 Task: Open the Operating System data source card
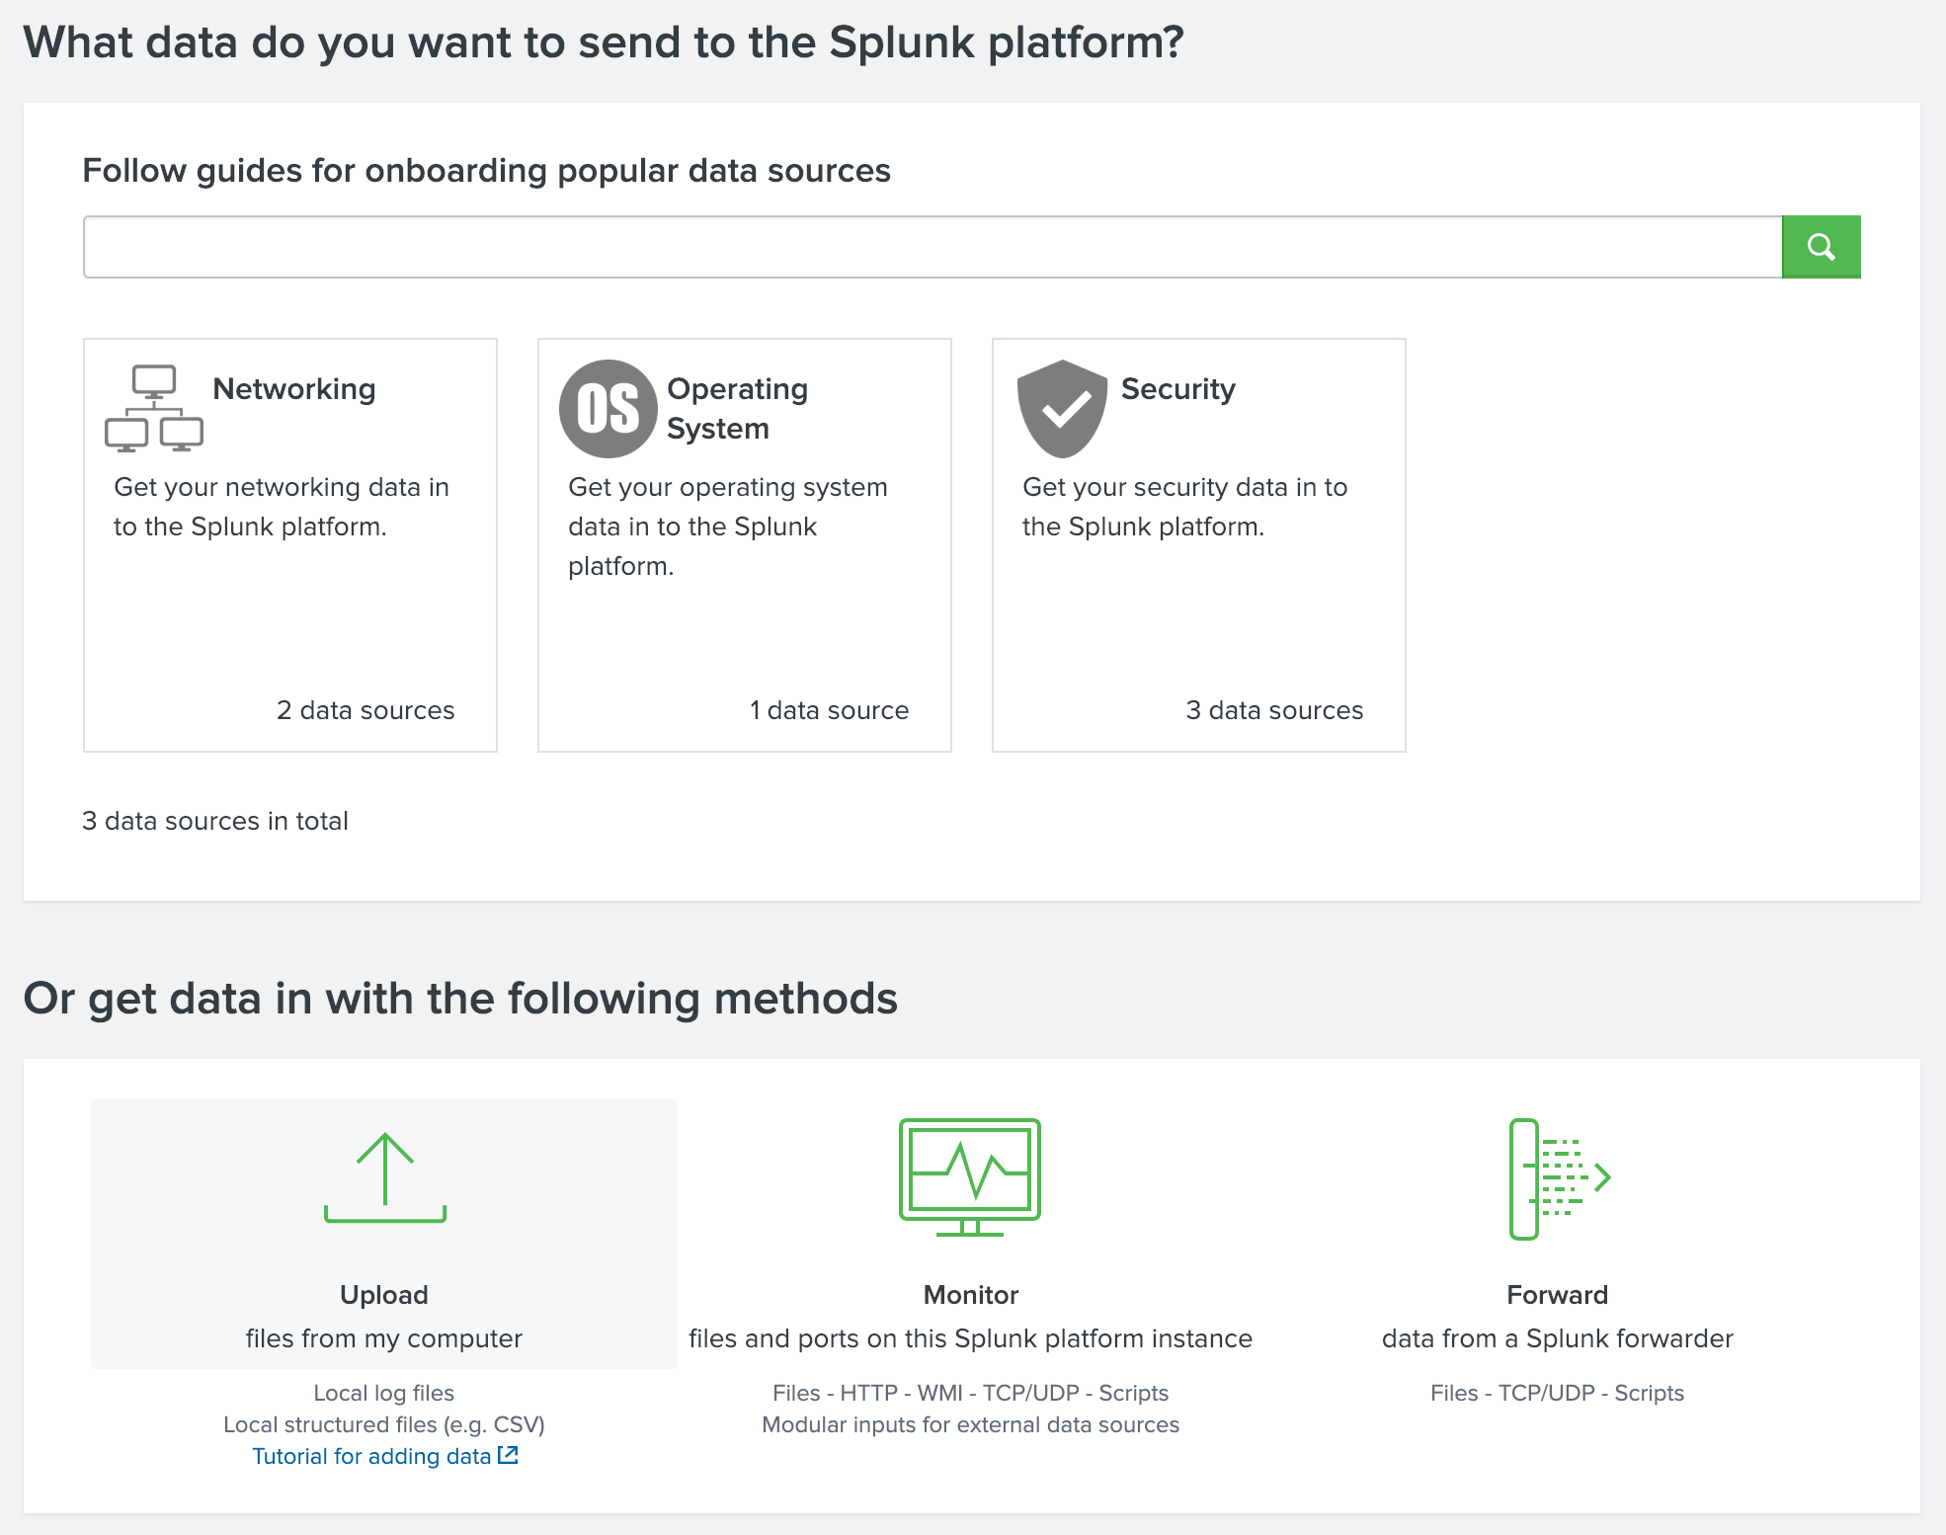744,544
